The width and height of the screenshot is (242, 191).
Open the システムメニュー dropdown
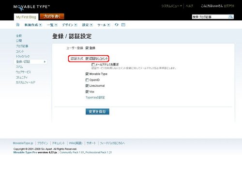[171, 6]
